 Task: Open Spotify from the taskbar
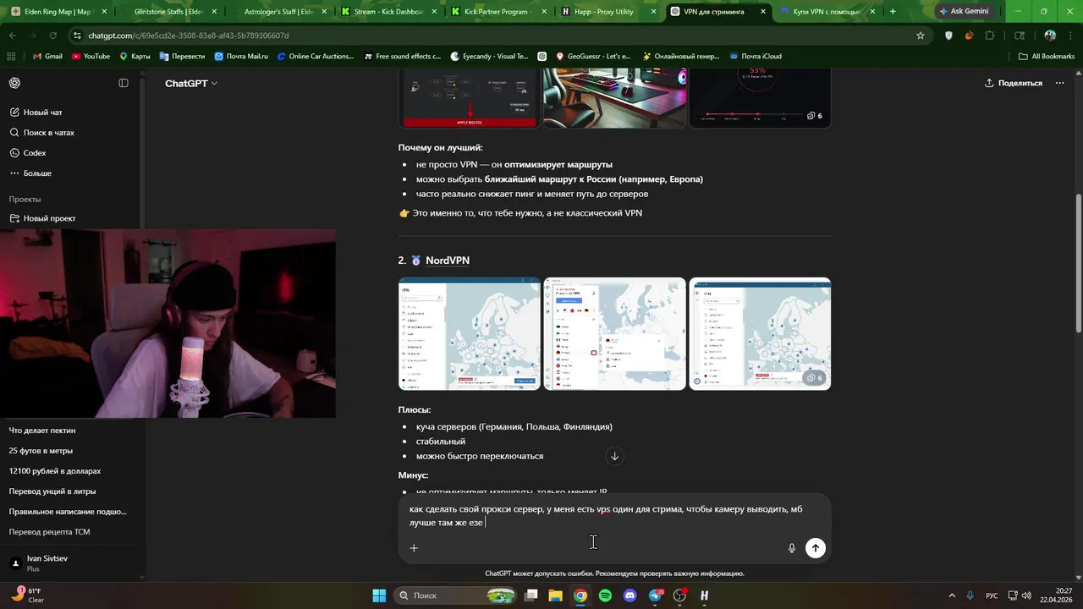coord(605,595)
